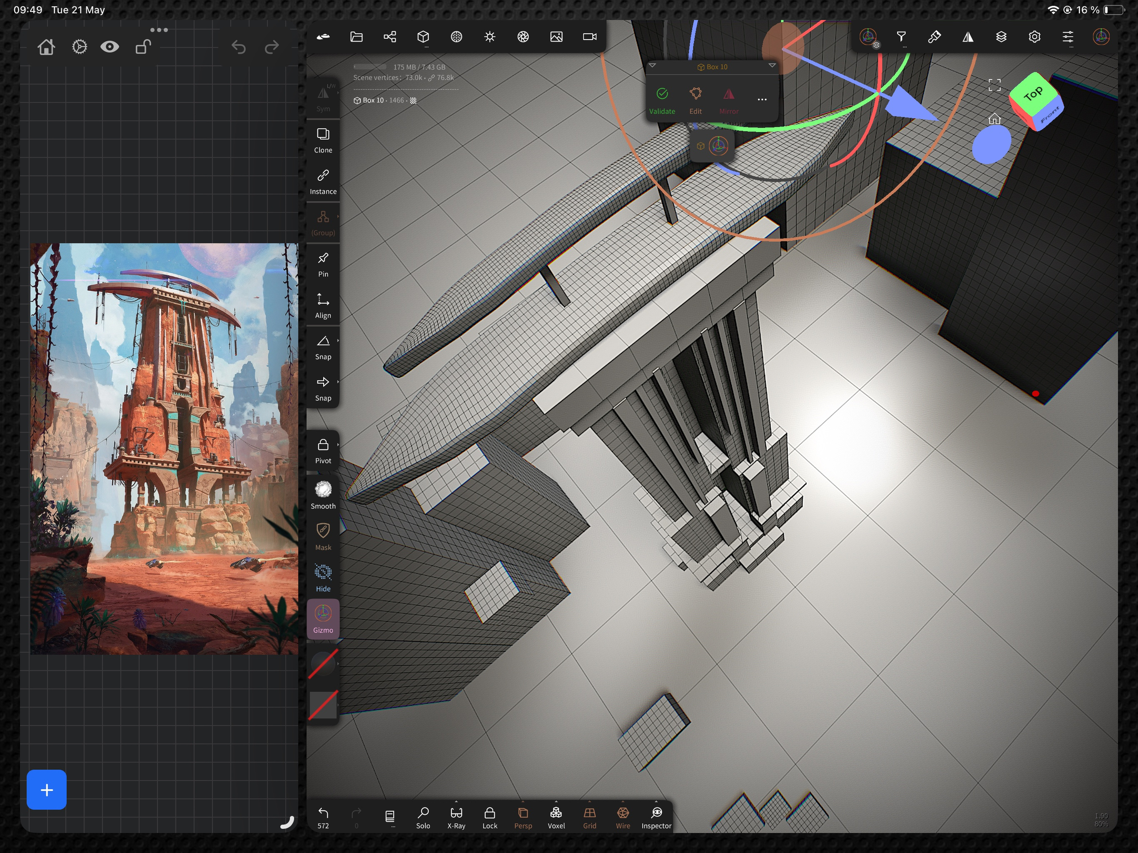The image size is (1138, 853).
Task: Select the Pin tool
Action: [323, 264]
